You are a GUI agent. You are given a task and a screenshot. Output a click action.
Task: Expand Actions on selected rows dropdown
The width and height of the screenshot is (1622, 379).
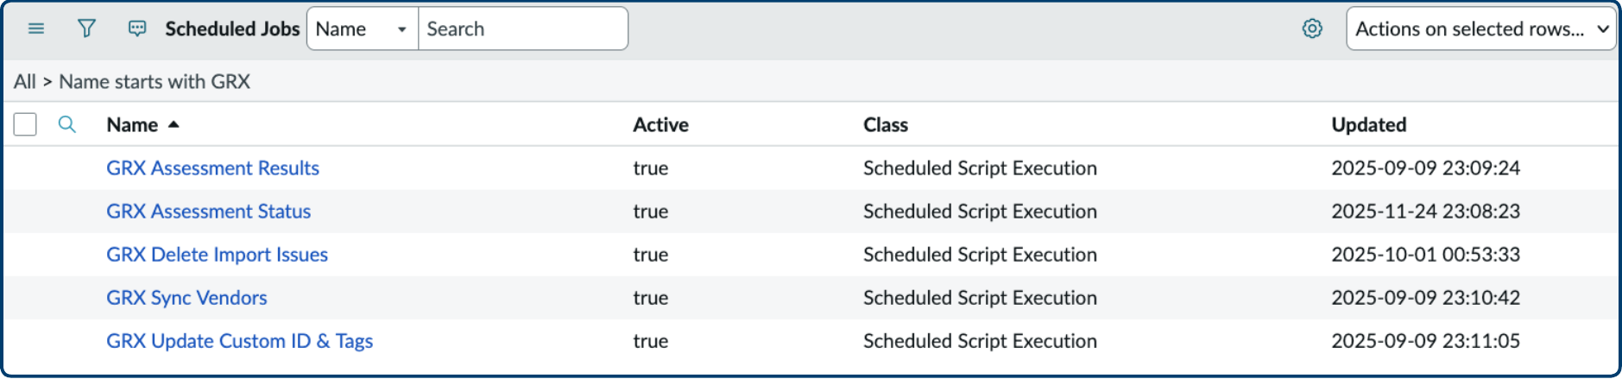coord(1480,28)
